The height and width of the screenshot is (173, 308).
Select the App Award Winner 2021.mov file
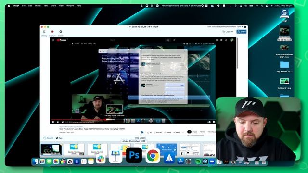284,51
